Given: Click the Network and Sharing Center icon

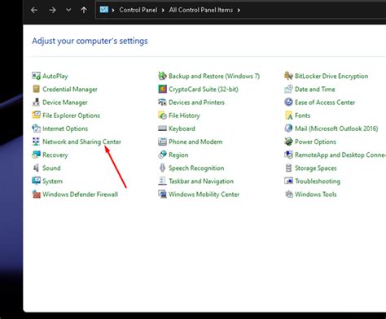Looking at the screenshot, I should click(36, 142).
